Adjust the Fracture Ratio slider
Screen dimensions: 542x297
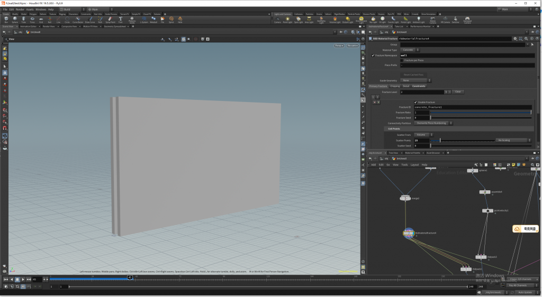[x=481, y=113]
